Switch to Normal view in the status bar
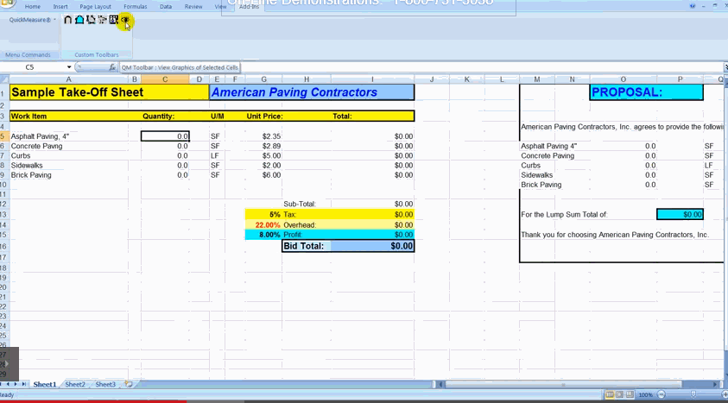728x403 pixels. (610, 394)
